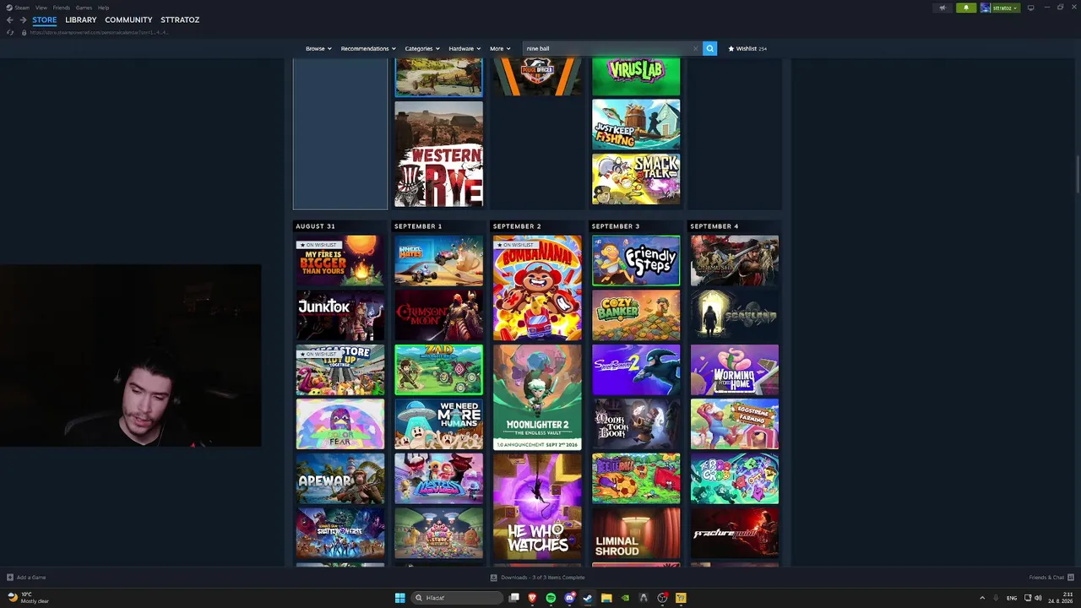1081x608 pixels.
Task: Open the Help menu
Action: [x=103, y=8]
